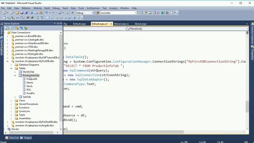Click the Add New Item toolbar icon
This screenshot has height=143, width=254.
11,13
